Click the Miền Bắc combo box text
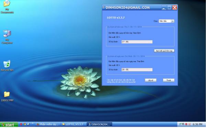The image size is (206, 128). pos(165,21)
